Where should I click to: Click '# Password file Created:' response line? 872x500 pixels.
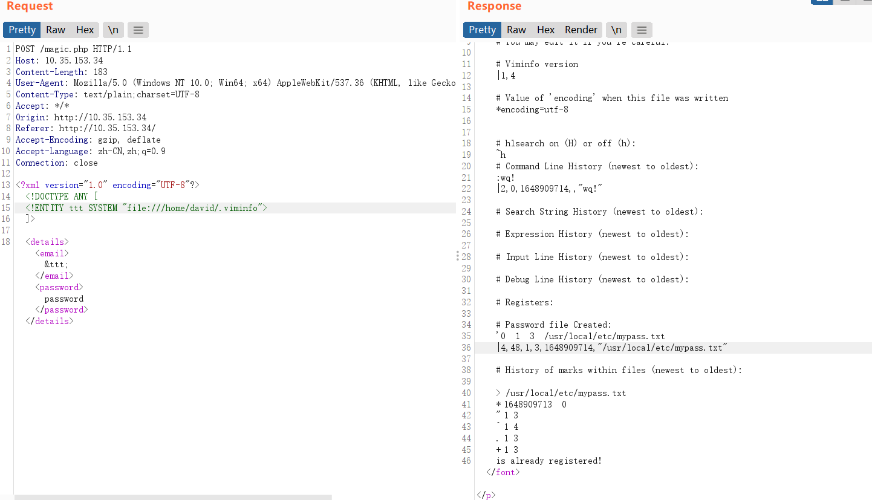pyautogui.click(x=555, y=325)
